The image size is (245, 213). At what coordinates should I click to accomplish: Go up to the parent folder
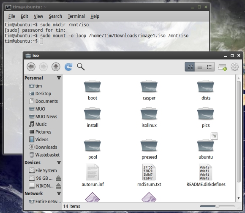coord(56,67)
